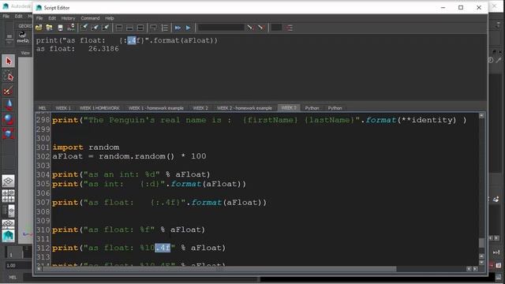This screenshot has width=505, height=284.
Task: Click the scroll-up arrow of the code editor
Action: coord(481,116)
